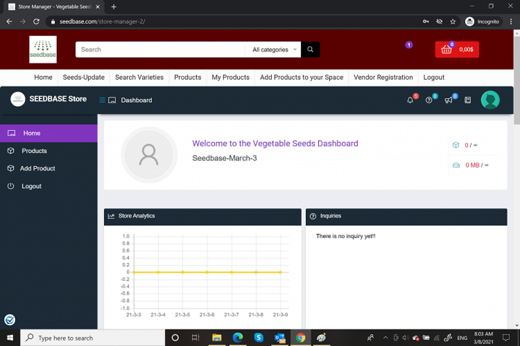Open File Explorer from the taskbar
The height and width of the screenshot is (346, 520).
pos(217,338)
